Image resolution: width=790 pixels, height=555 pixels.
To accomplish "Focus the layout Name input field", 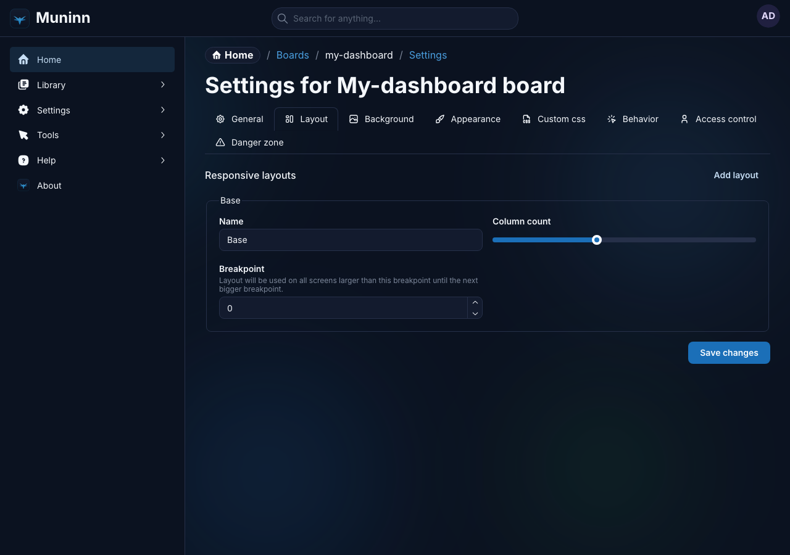I will coord(351,240).
